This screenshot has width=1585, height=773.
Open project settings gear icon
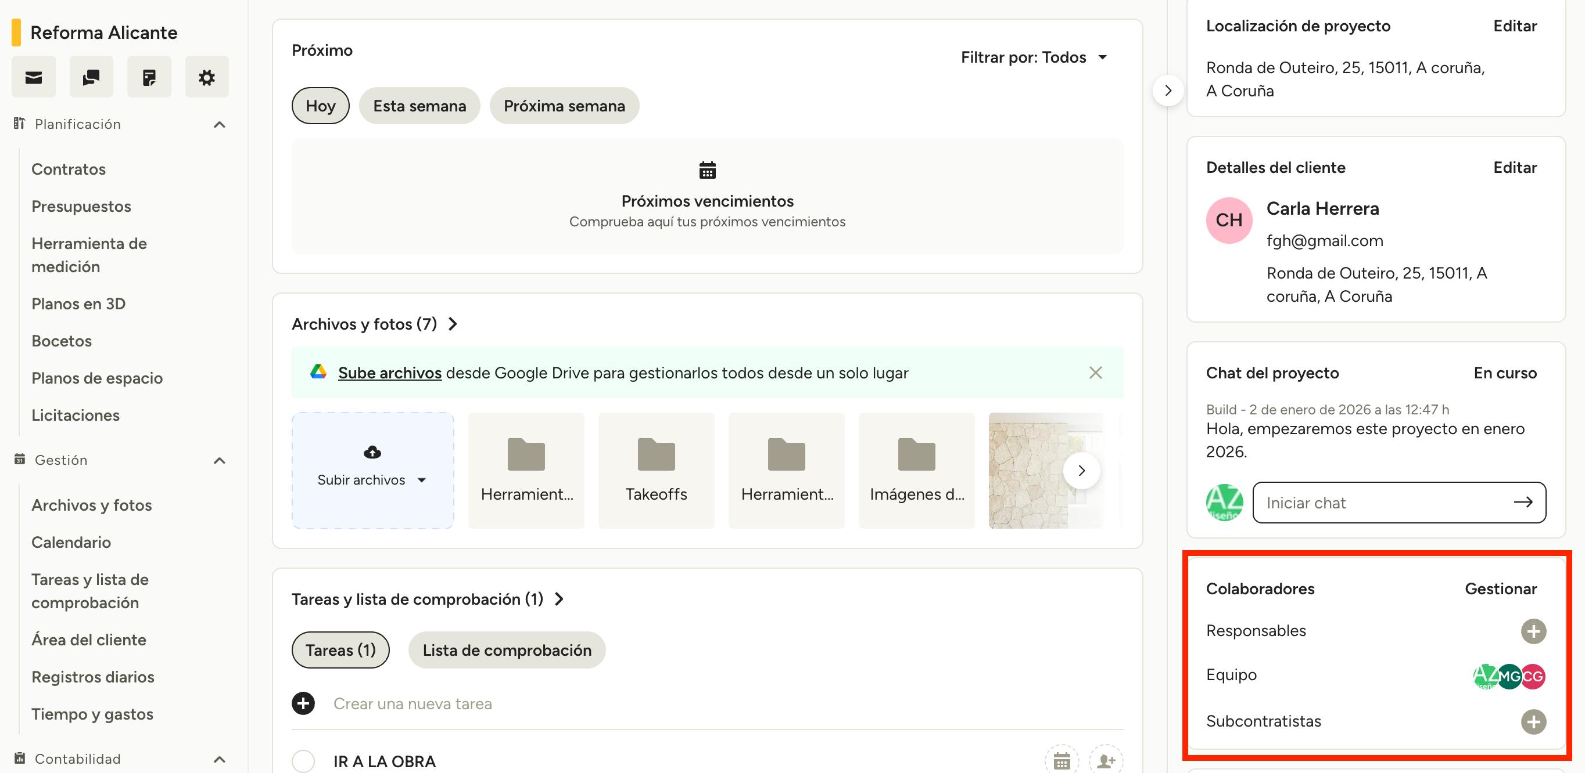click(207, 77)
